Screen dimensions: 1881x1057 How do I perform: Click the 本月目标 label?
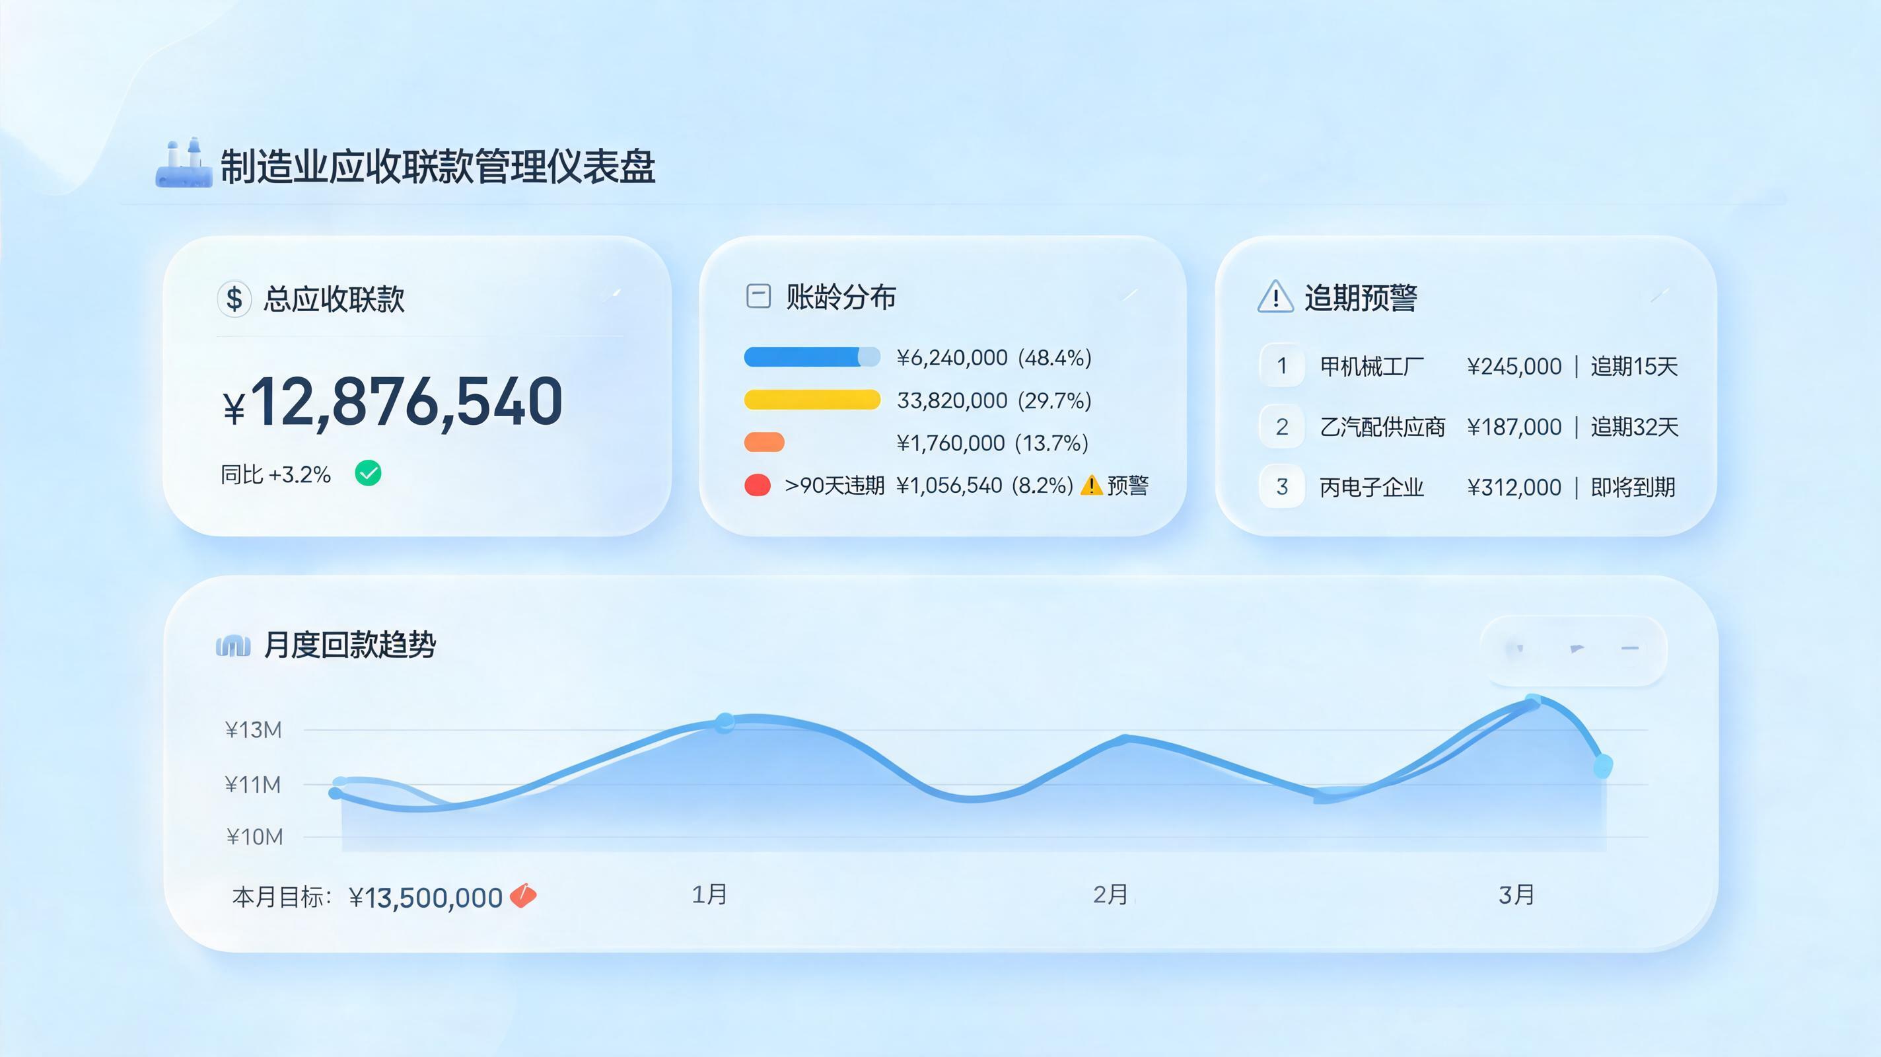(x=282, y=897)
